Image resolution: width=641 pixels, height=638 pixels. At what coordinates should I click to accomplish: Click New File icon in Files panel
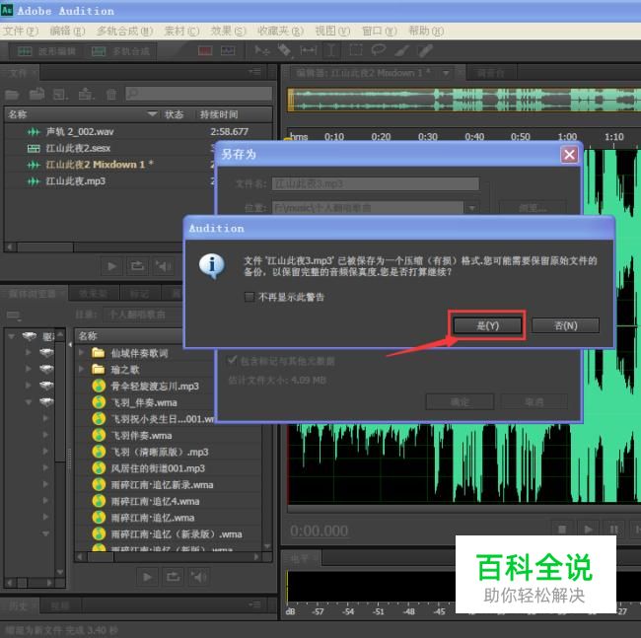click(x=60, y=95)
